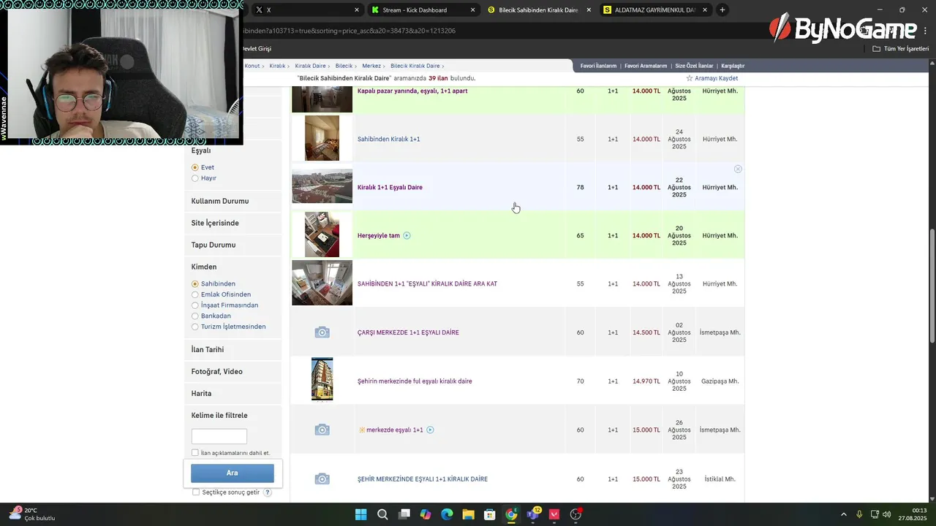This screenshot has height=526, width=936.
Task: Toggle Seçtikçe sonuç getir checkbox
Action: pos(196,492)
